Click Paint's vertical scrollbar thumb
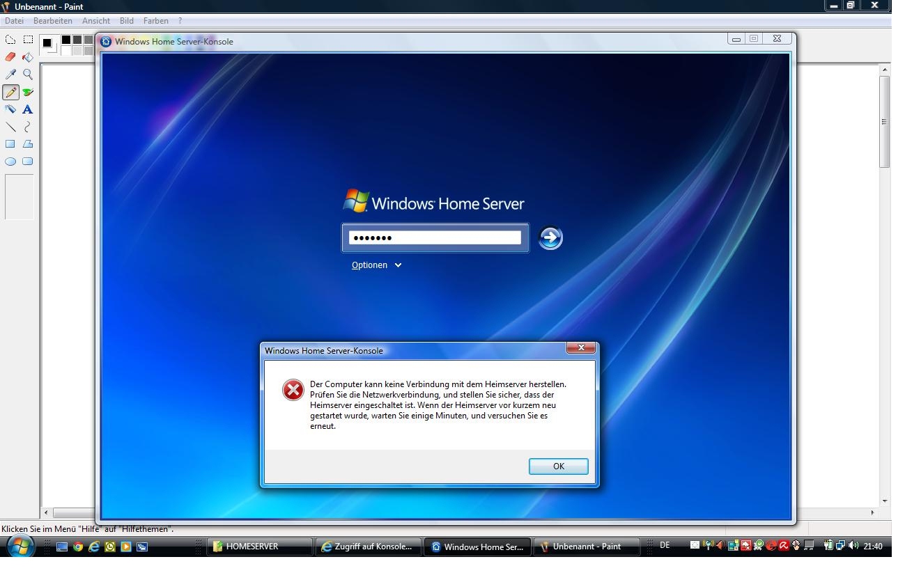The width and height of the screenshot is (905, 573). tap(885, 122)
